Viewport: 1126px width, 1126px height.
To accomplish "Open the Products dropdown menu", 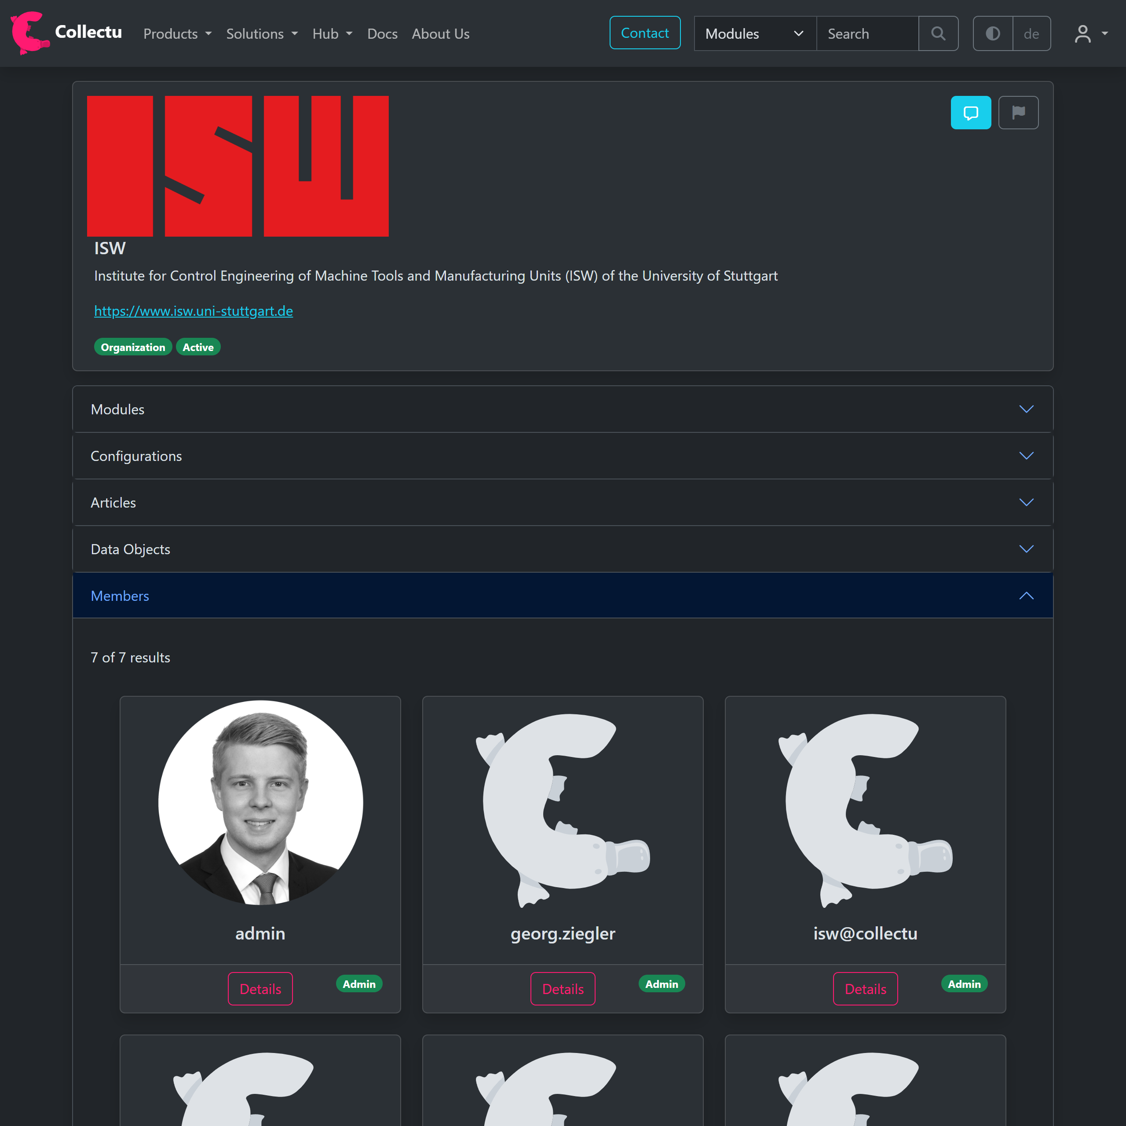I will (177, 34).
